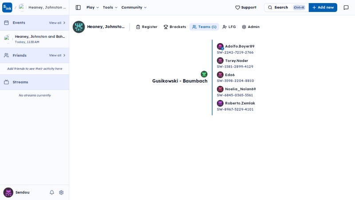
Task: Open Eda6 profile
Action: pos(230,75)
